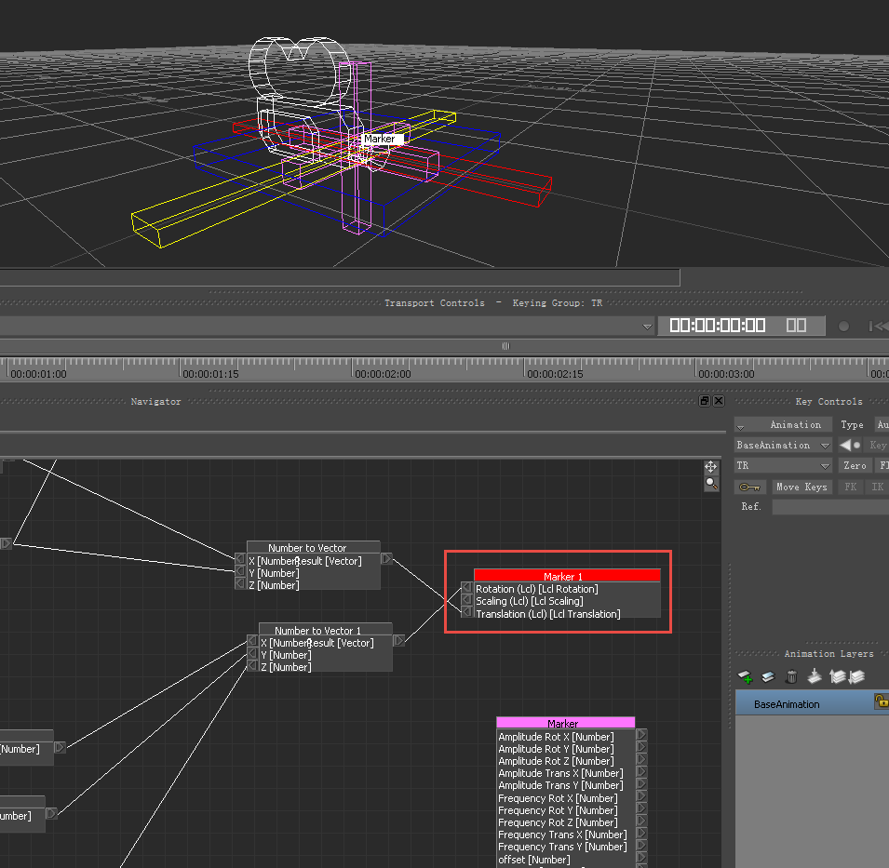
Task: Move the animation layer up
Action: click(x=836, y=676)
